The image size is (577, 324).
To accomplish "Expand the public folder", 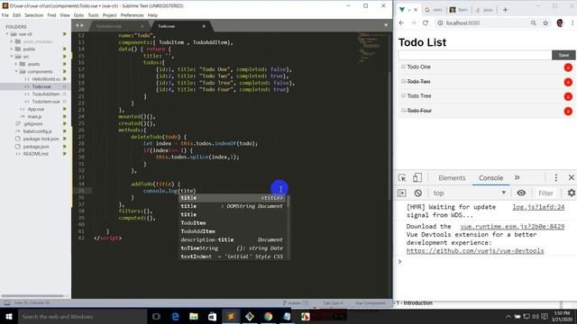I will tap(12, 49).
